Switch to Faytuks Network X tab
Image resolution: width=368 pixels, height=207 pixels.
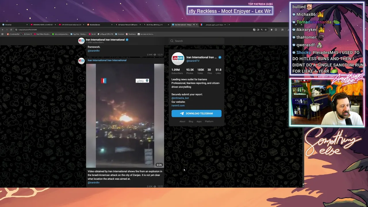coord(128,25)
